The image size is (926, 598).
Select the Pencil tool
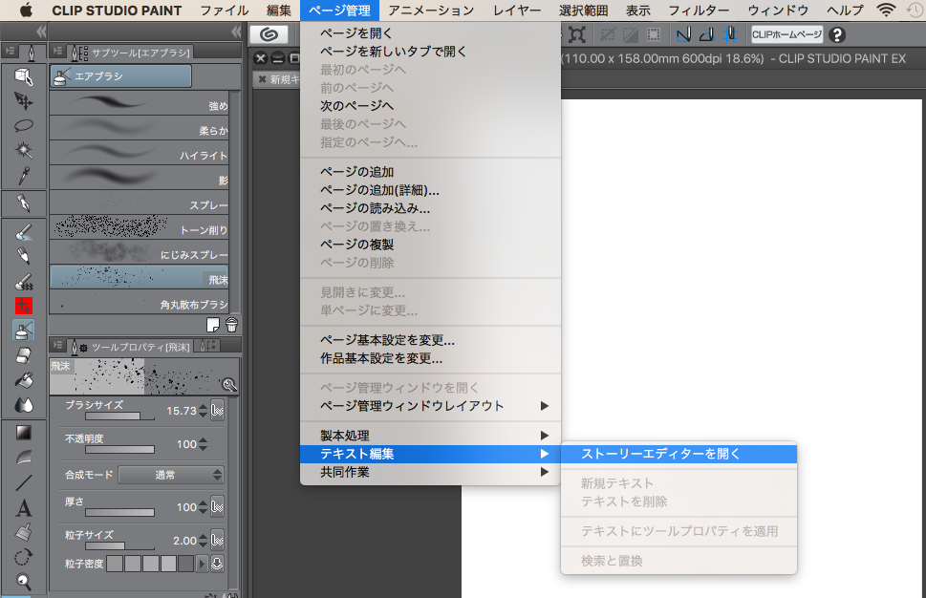click(24, 256)
